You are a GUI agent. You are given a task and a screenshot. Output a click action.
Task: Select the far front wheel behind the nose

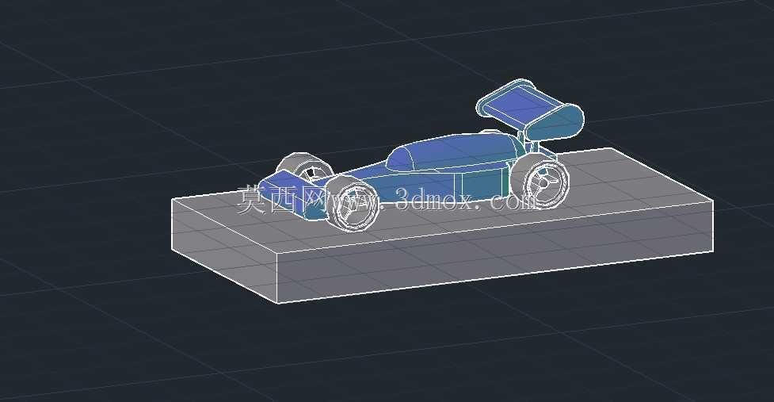click(304, 167)
